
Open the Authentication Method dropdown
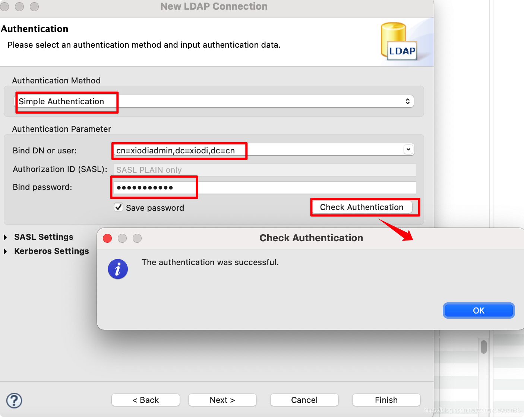[x=408, y=101]
